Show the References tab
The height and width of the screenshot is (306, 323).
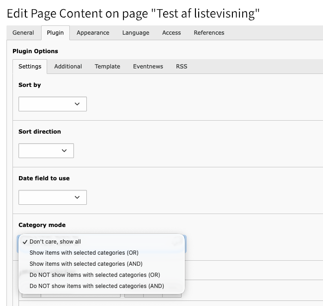209,33
